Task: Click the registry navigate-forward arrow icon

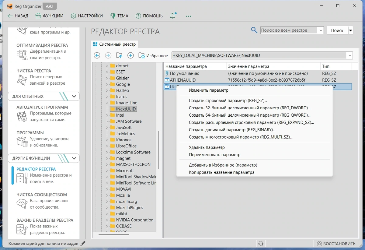Action: tap(108, 55)
